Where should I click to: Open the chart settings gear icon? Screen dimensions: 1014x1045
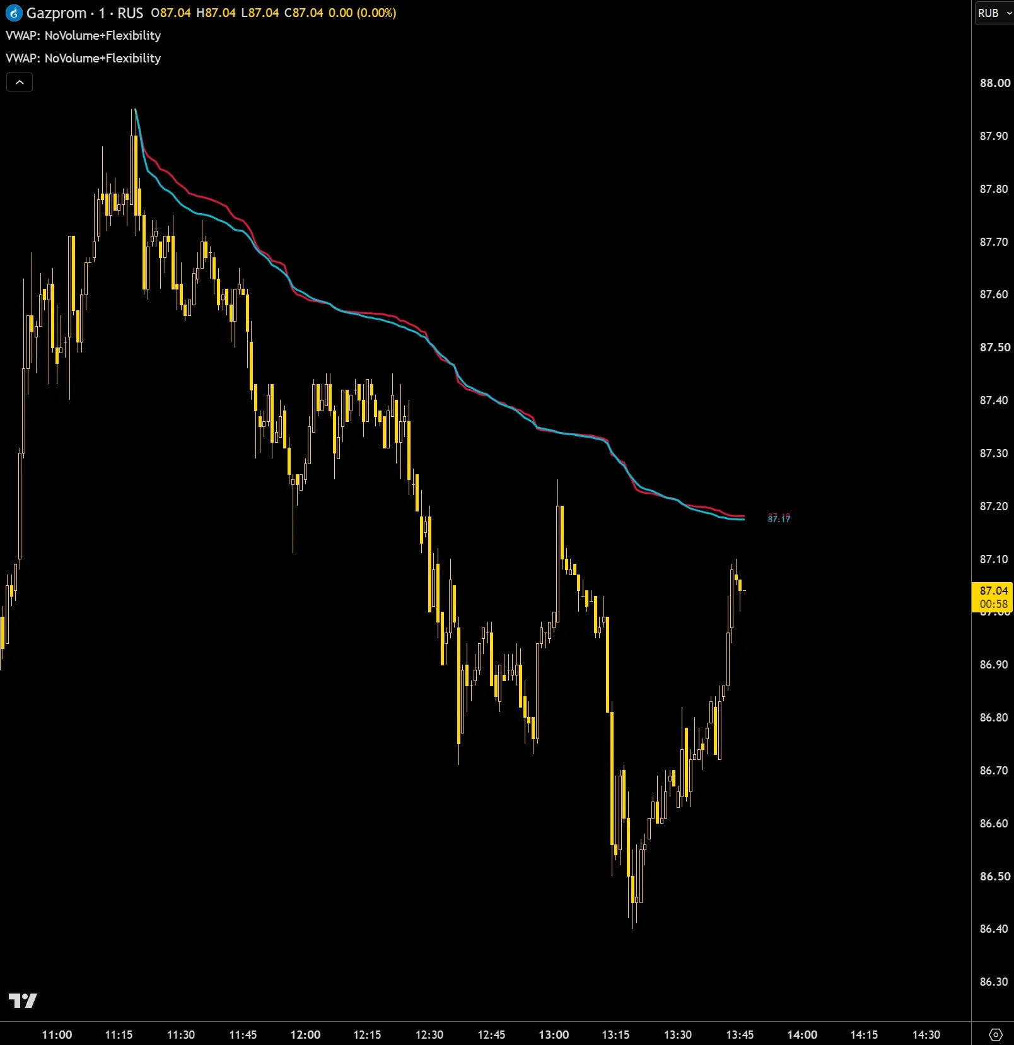(996, 1034)
